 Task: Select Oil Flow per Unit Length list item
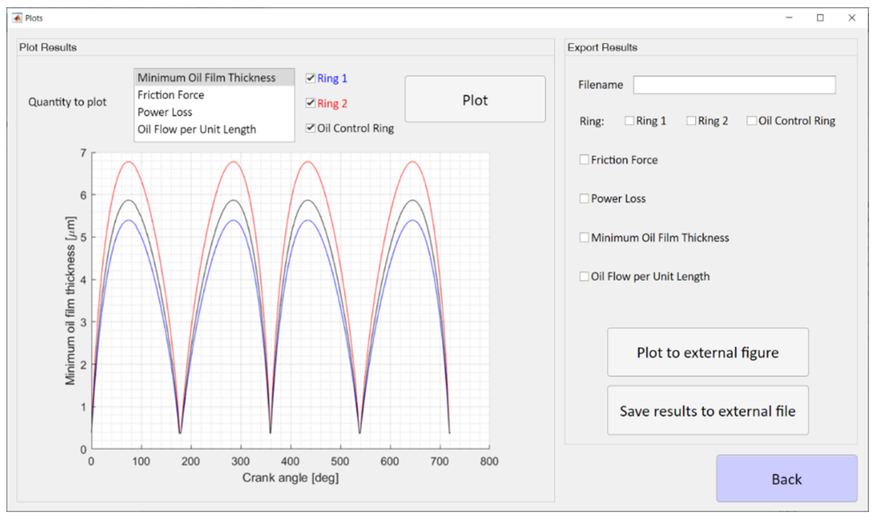[197, 129]
